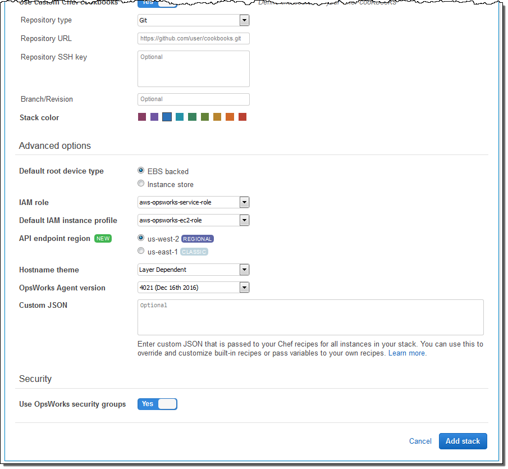508x469 pixels.
Task: Click the Custom JSON label
Action: pos(43,306)
